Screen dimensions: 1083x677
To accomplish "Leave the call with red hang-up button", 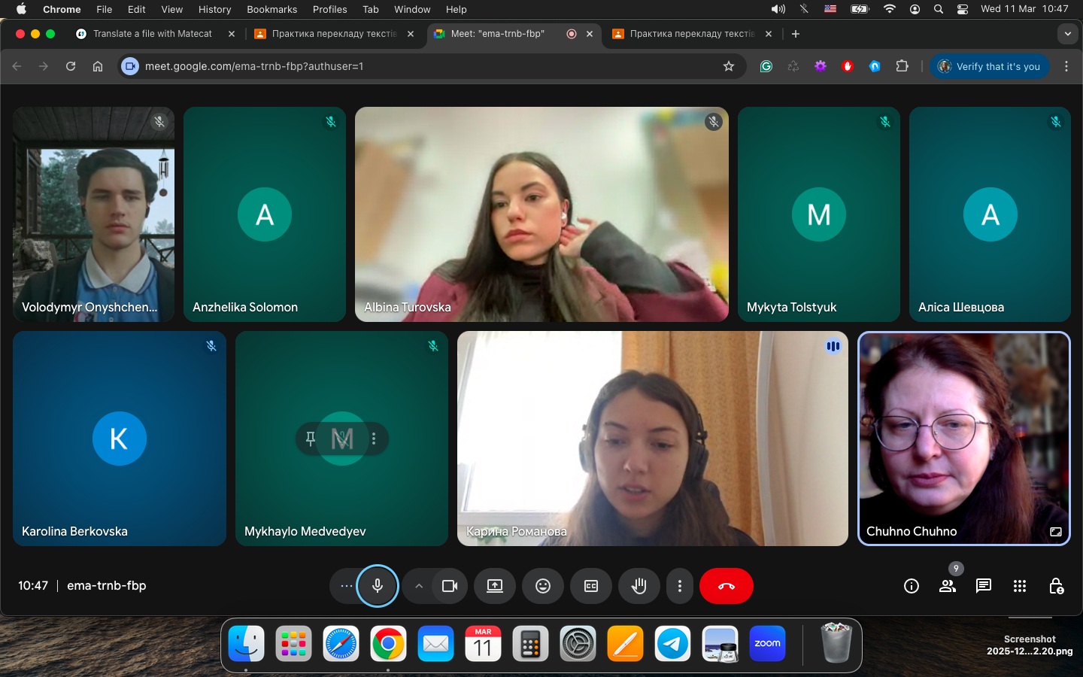I will [x=726, y=586].
